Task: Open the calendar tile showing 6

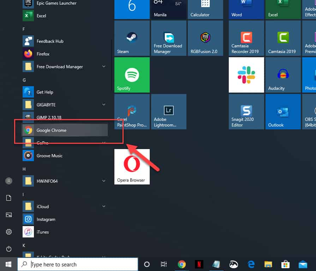Action: point(132,10)
